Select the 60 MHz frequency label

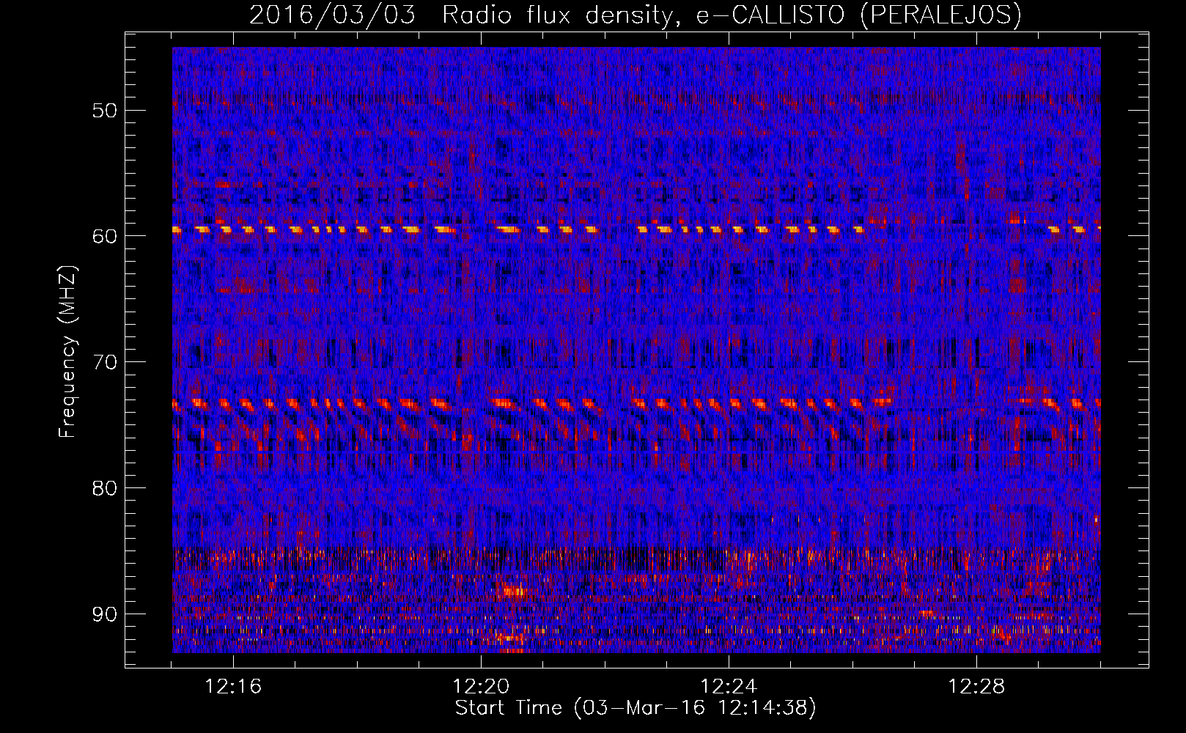(x=104, y=236)
